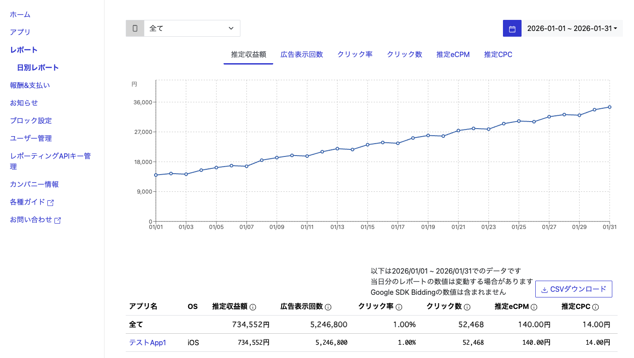Click the external link icon next to お問い合わせ
This screenshot has width=634, height=358.
[x=58, y=220]
